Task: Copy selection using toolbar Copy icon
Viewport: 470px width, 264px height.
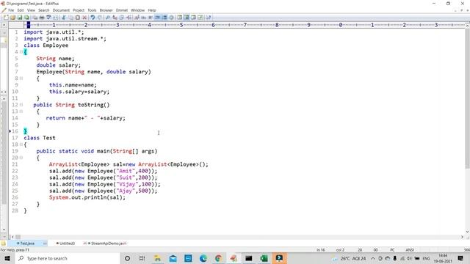Action: [x=70, y=18]
